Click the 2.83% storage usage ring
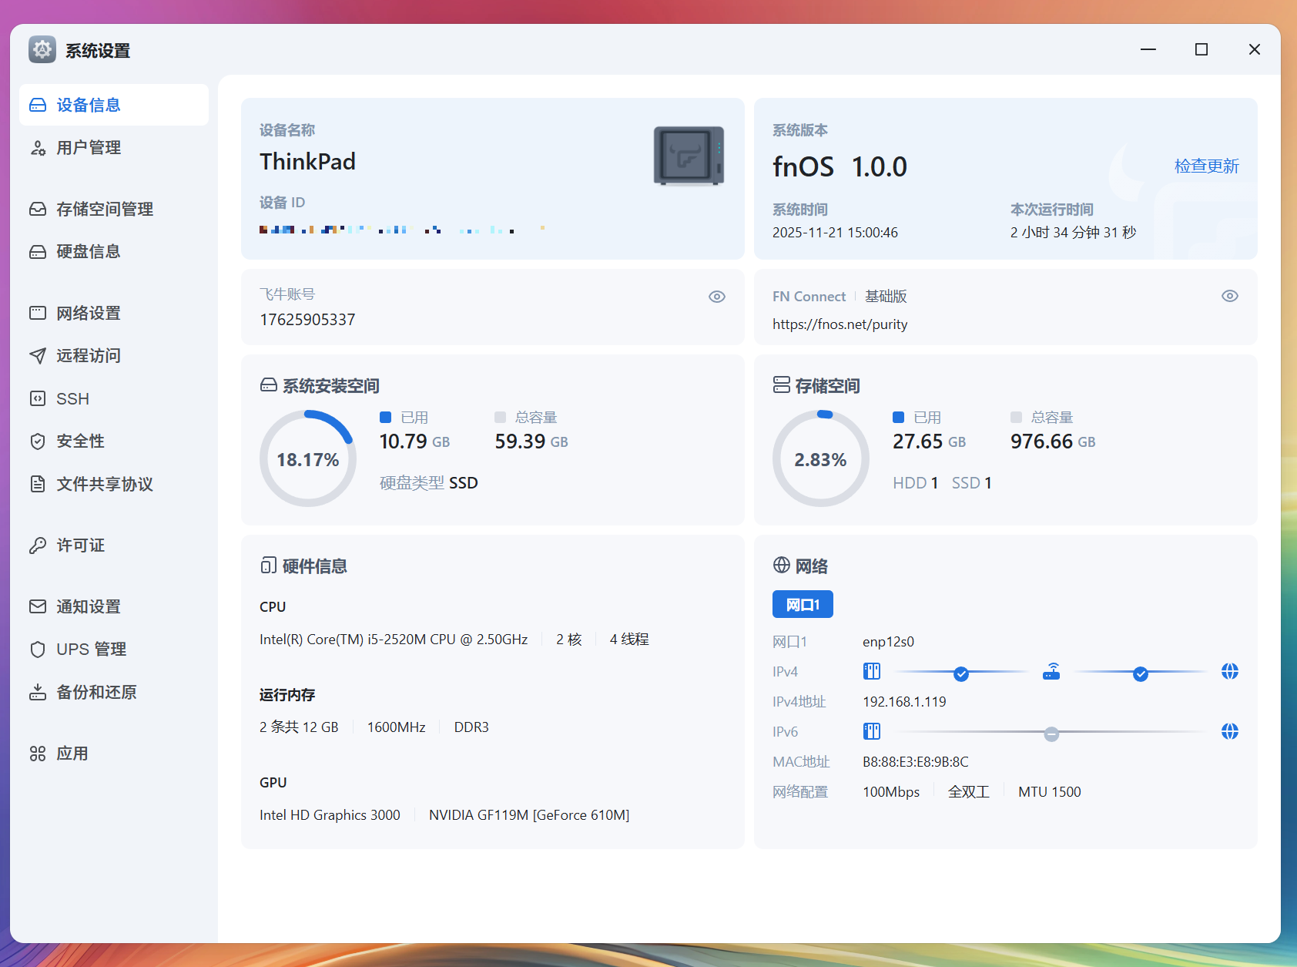Viewport: 1297px width, 967px height. click(x=821, y=458)
